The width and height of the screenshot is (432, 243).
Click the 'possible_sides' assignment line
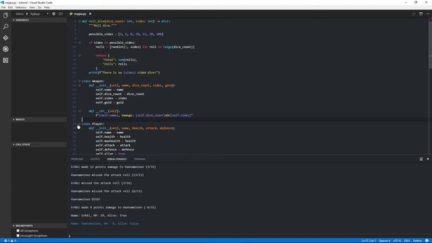[126, 34]
